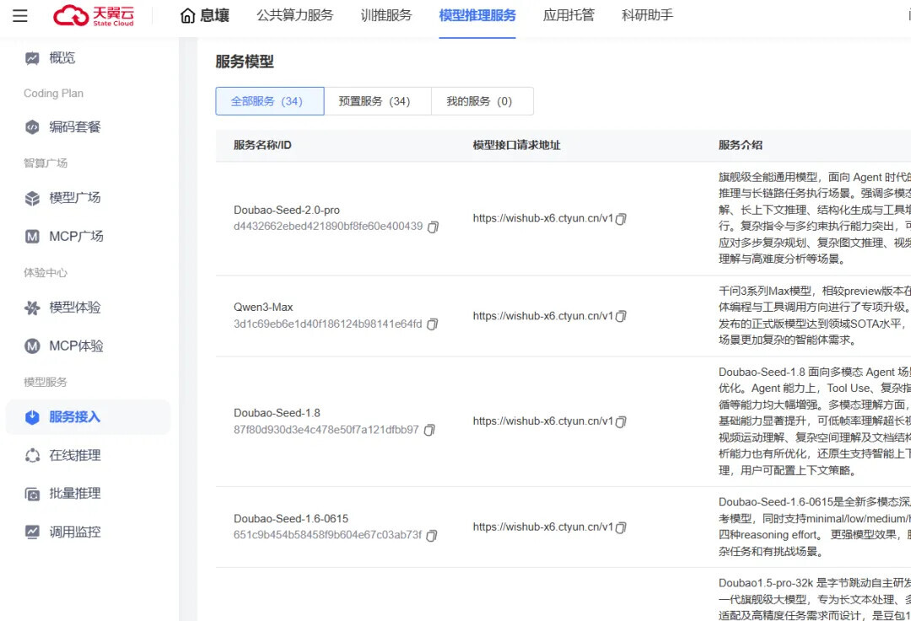Copy the Doubao-Seed-2.0-pro service ID
Screen dimensions: 911x621
(434, 227)
